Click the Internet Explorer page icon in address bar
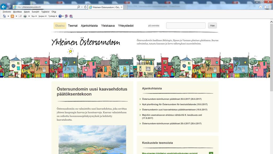The width and height of the screenshot is (273, 154). click(15, 7)
